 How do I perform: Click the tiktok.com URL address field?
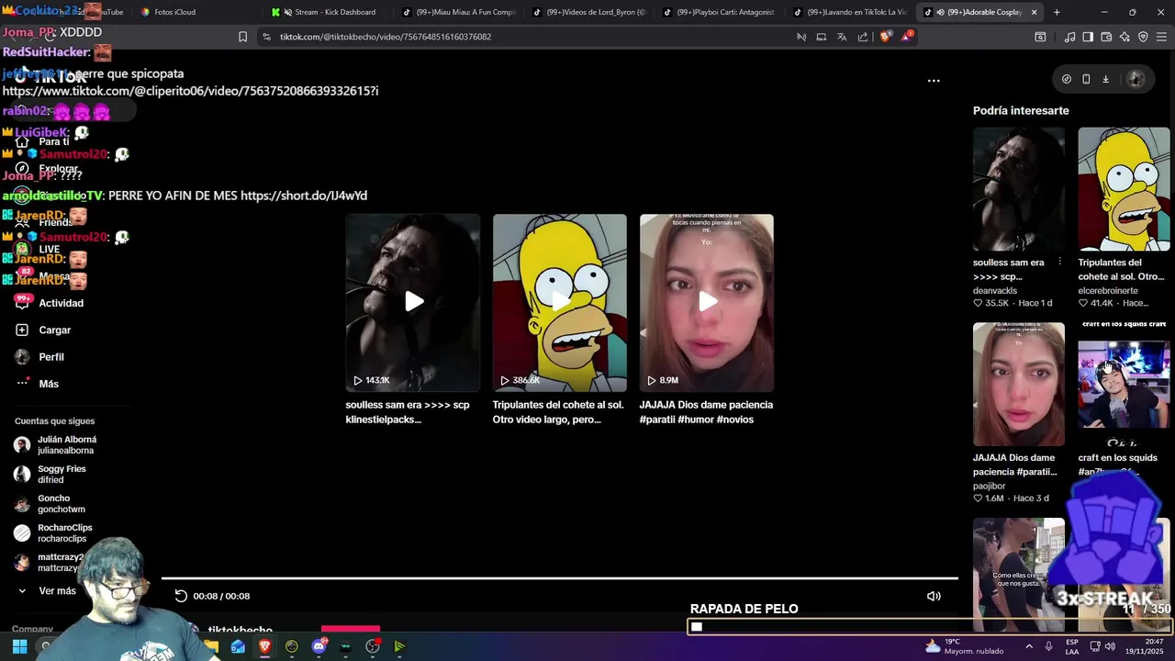(532, 37)
